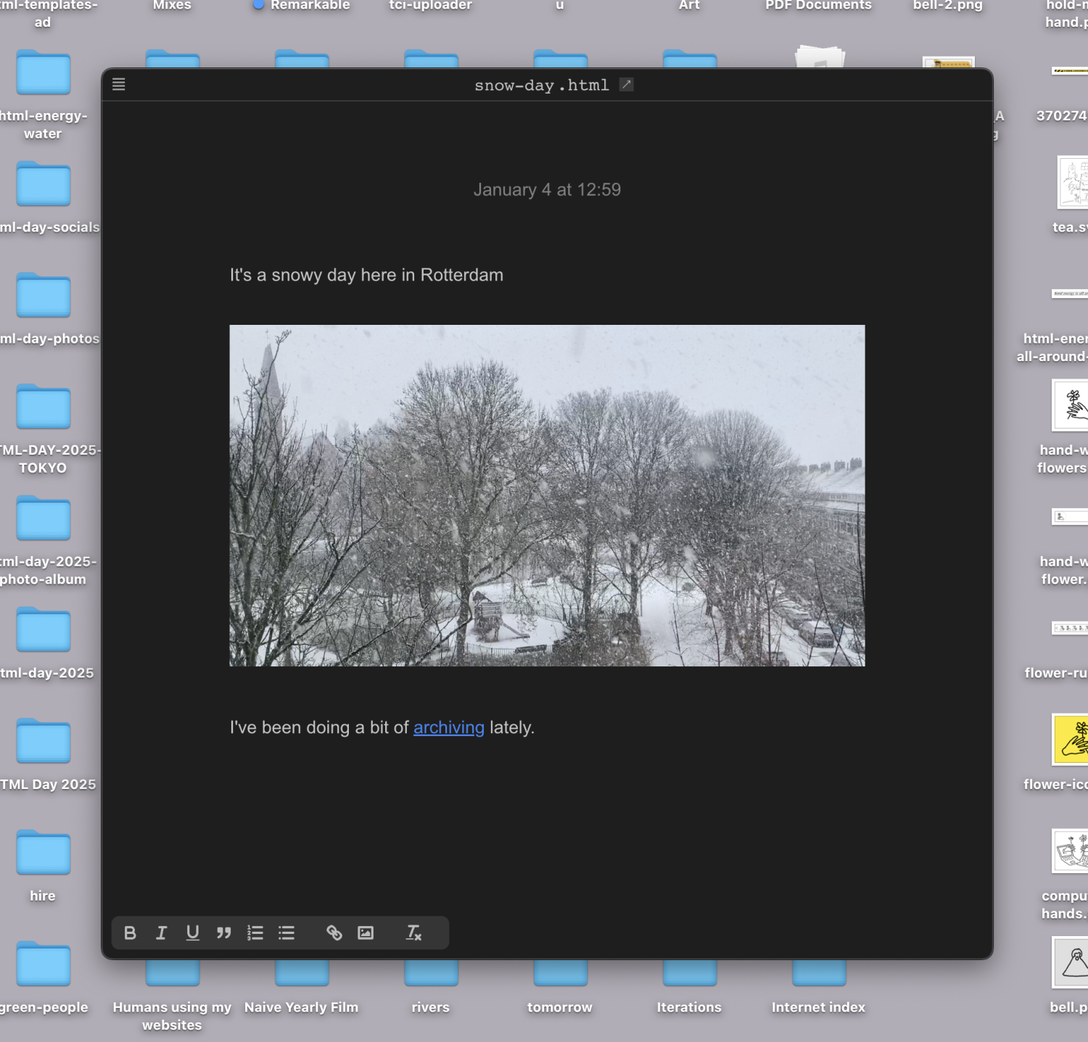Image resolution: width=1088 pixels, height=1042 pixels.
Task: Apply italic formatting from the toolbar
Action: (161, 933)
